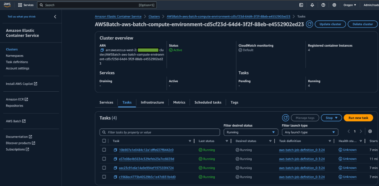This screenshot has height=186, width=379.
Task: Click the Run new task button
Action: 358,118
